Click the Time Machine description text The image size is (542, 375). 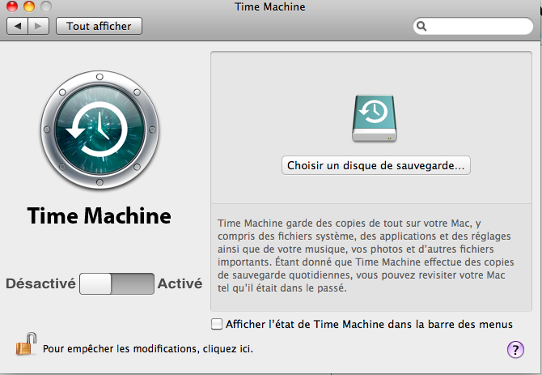[367, 254]
